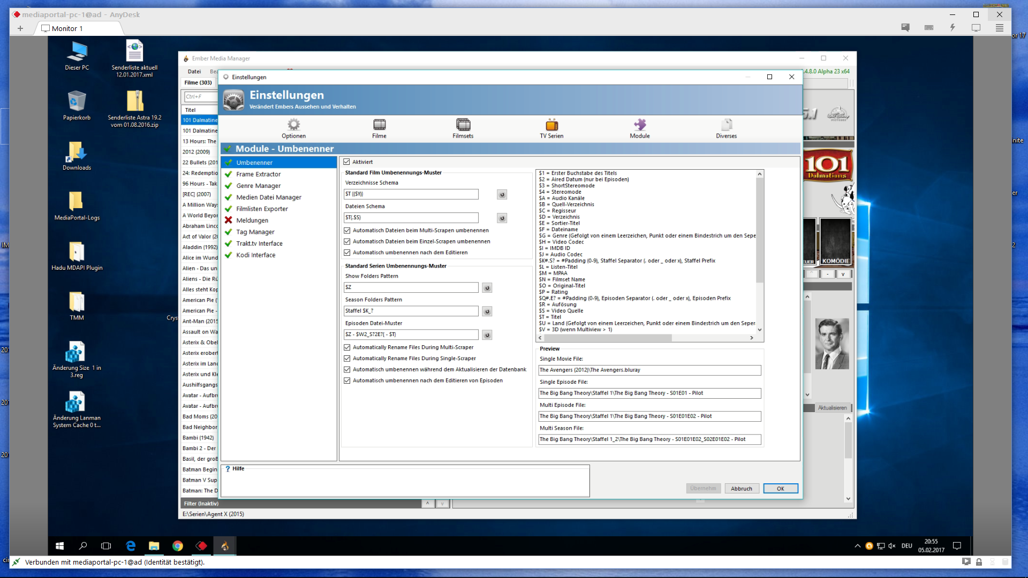Screen dimensions: 1028x578
Task: Open Dieser PC desktop icon
Action: click(x=77, y=56)
